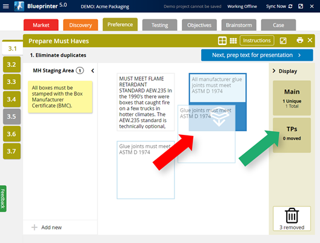Expand the Prepare Must Haves panel
320x243 pixels.
283,41
